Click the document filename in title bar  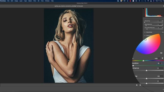(x=69, y=6)
